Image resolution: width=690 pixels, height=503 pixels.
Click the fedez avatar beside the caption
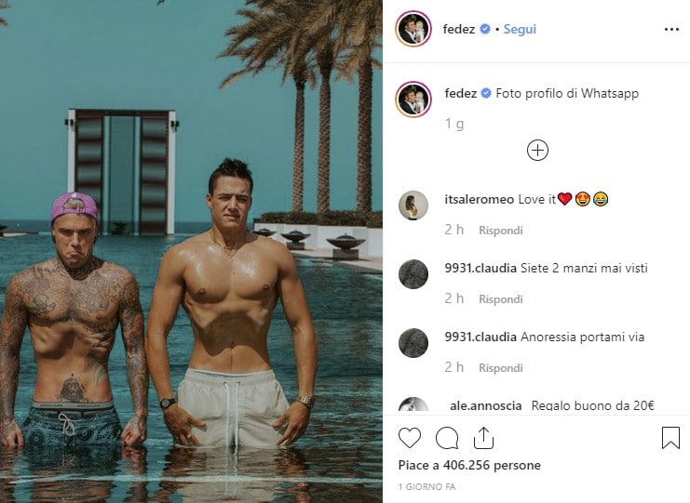413,99
